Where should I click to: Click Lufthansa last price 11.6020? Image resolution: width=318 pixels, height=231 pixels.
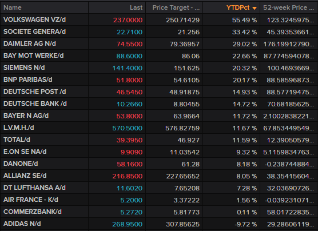pyautogui.click(x=130, y=188)
